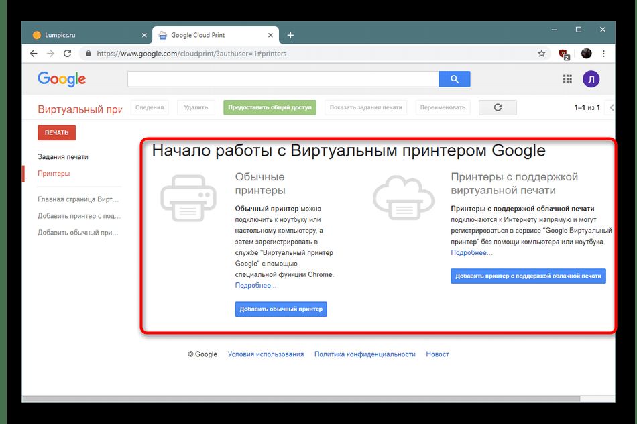Open the Условия использования footer link
The image size is (637, 424).
[266, 354]
